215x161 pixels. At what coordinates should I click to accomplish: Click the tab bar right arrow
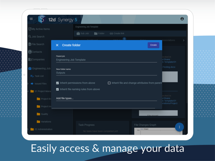(x=183, y=40)
